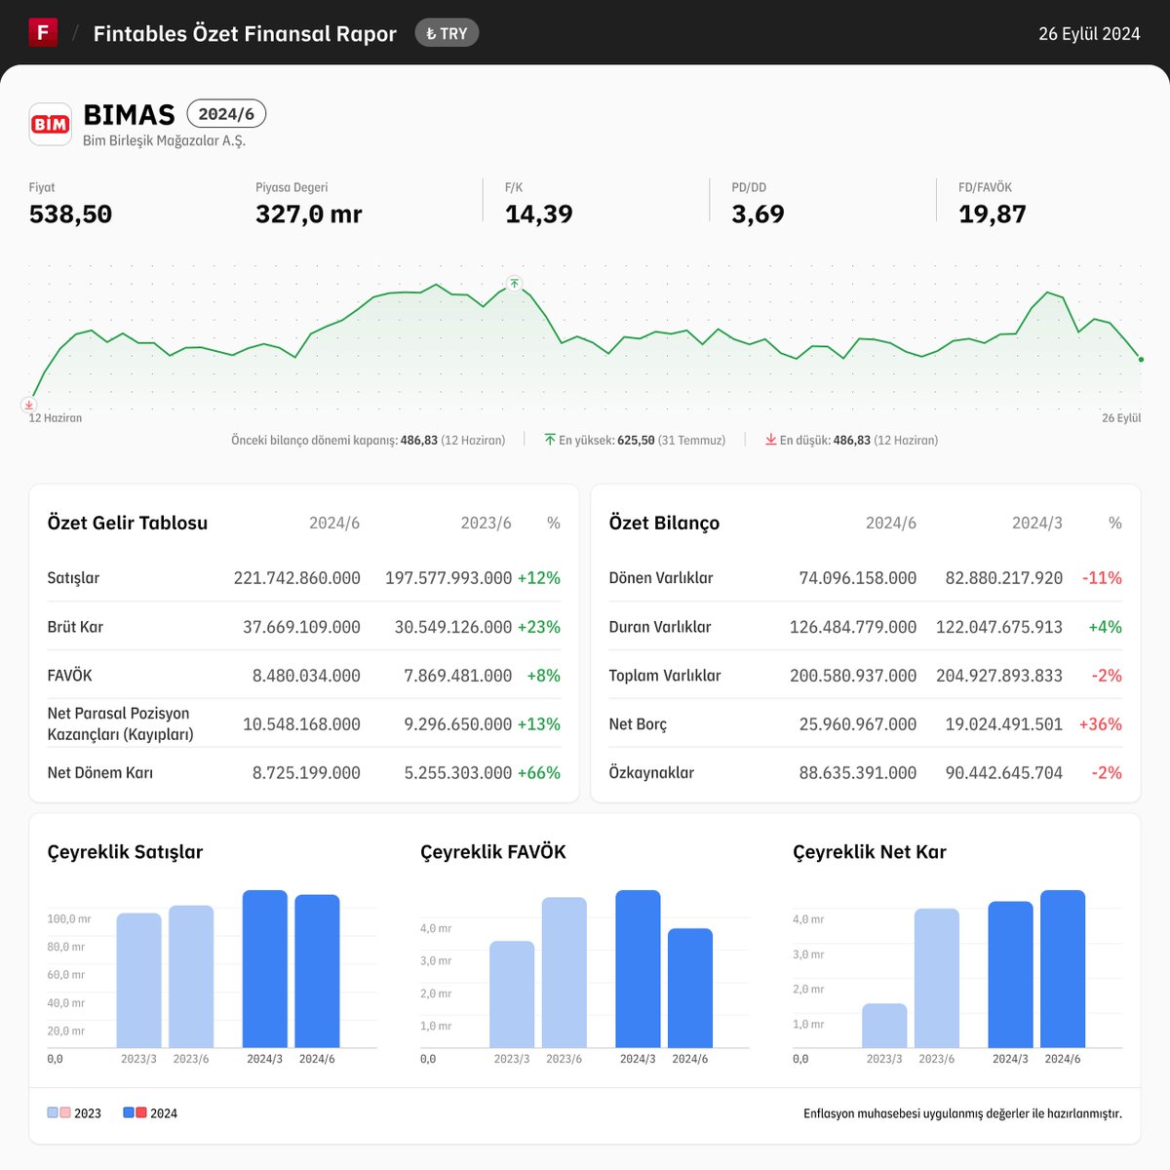Click the Brüt Kar change +23%
This screenshot has width=1170, height=1170.
pyautogui.click(x=539, y=626)
